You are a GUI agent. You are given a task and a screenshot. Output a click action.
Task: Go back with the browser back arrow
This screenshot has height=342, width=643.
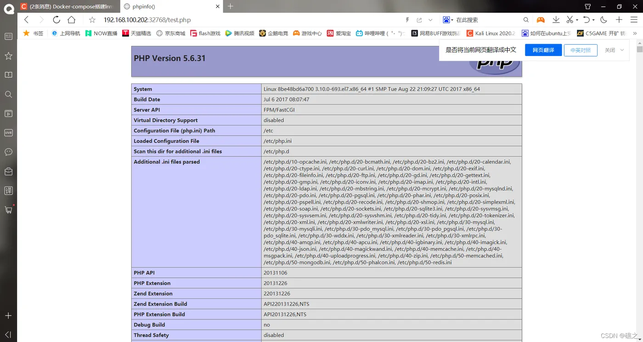pyautogui.click(x=26, y=20)
